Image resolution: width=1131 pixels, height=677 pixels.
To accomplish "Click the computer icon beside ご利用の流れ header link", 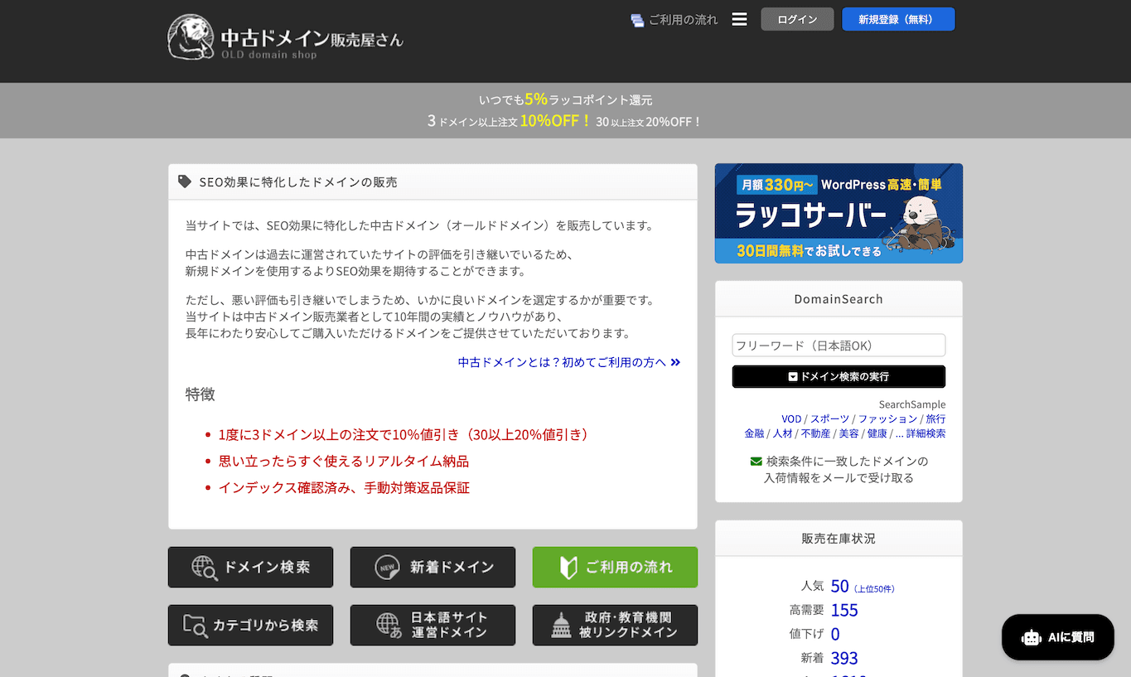I will click(x=636, y=19).
